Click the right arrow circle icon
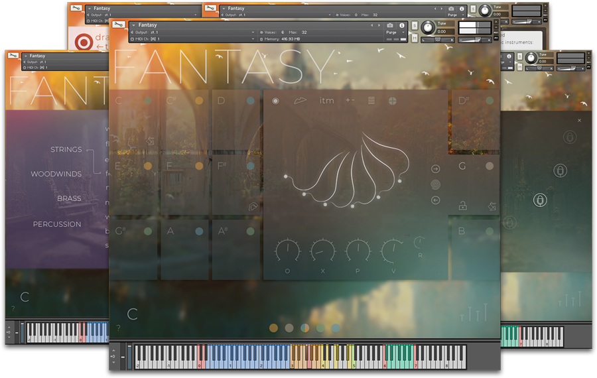The width and height of the screenshot is (597, 378). [x=436, y=169]
